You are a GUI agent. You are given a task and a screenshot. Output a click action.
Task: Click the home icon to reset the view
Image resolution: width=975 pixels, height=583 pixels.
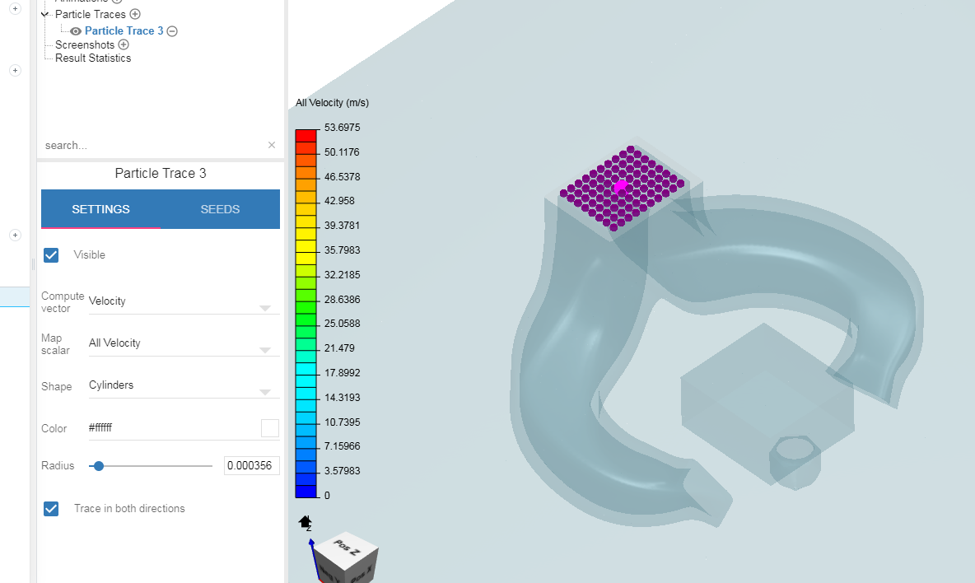tap(306, 522)
